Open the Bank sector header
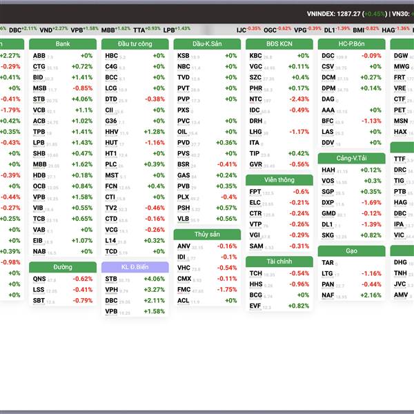414x414 pixels. [x=63, y=44]
